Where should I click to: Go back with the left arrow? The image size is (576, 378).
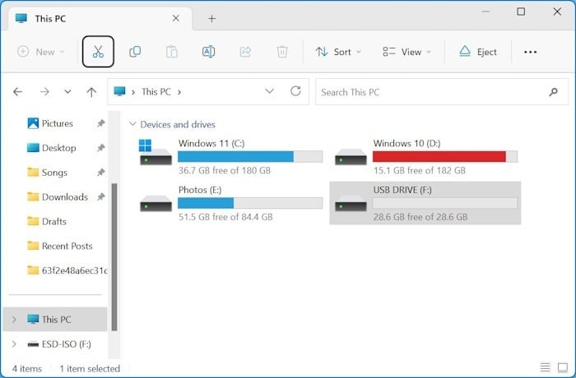point(17,92)
